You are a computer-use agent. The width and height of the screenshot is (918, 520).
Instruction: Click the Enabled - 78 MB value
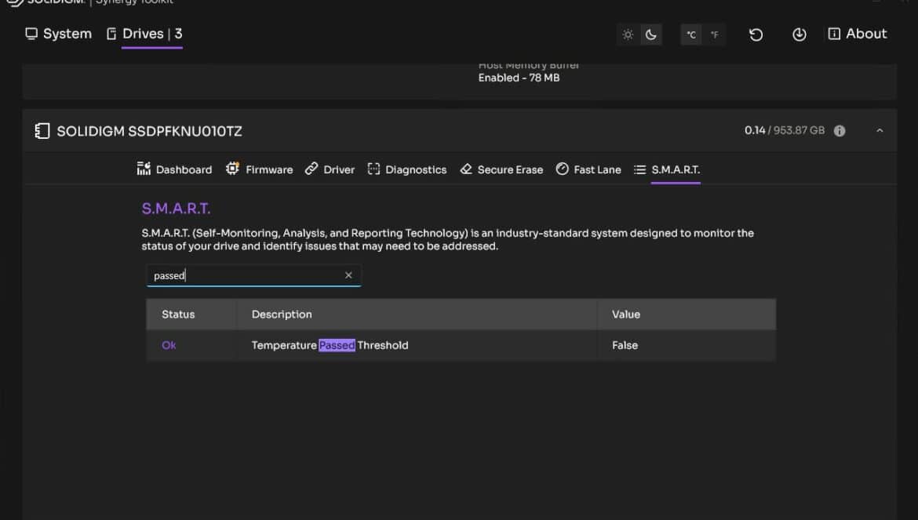519,78
